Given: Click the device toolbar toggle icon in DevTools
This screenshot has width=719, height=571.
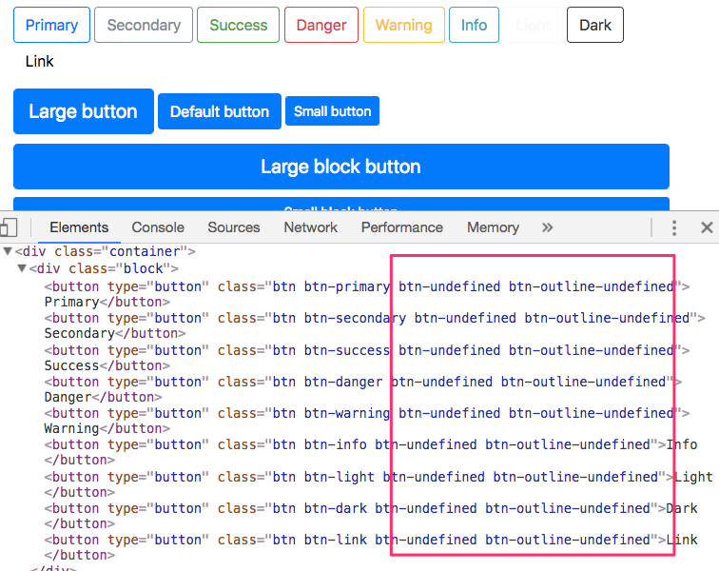Looking at the screenshot, I should 9,227.
